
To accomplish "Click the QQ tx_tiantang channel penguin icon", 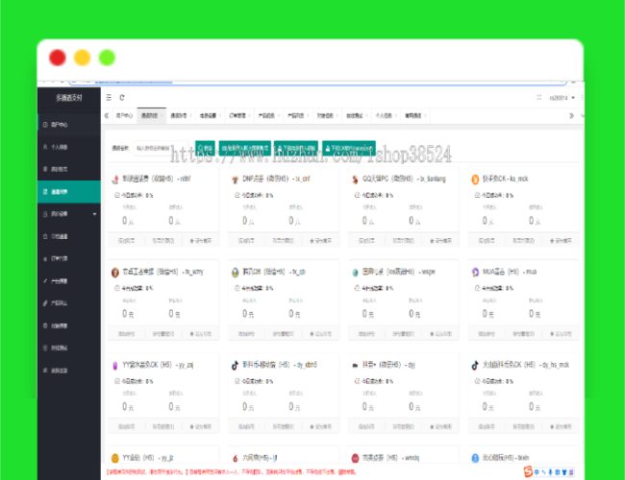I will [355, 179].
